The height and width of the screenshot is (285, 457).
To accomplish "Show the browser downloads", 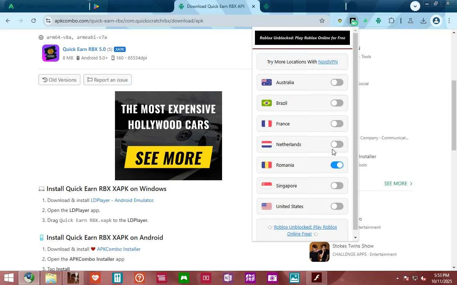I will point(423,21).
